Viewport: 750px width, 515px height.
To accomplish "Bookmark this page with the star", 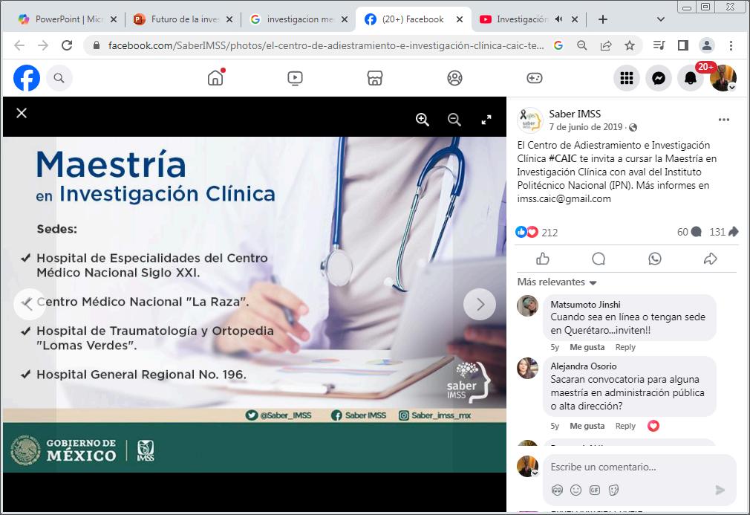I will point(630,45).
